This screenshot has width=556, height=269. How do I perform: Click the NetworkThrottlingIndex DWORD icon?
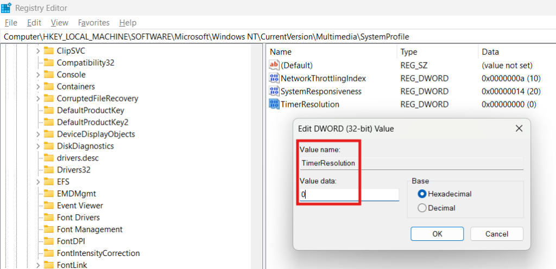point(274,78)
